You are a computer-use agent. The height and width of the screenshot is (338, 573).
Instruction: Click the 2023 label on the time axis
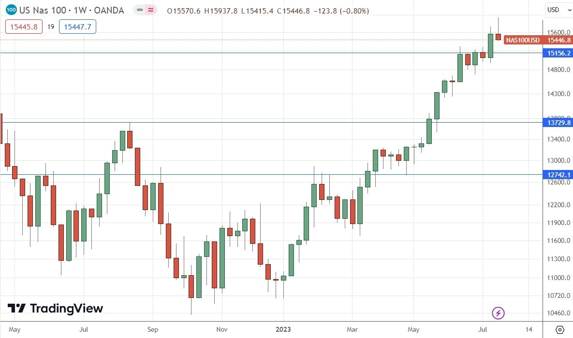(283, 330)
